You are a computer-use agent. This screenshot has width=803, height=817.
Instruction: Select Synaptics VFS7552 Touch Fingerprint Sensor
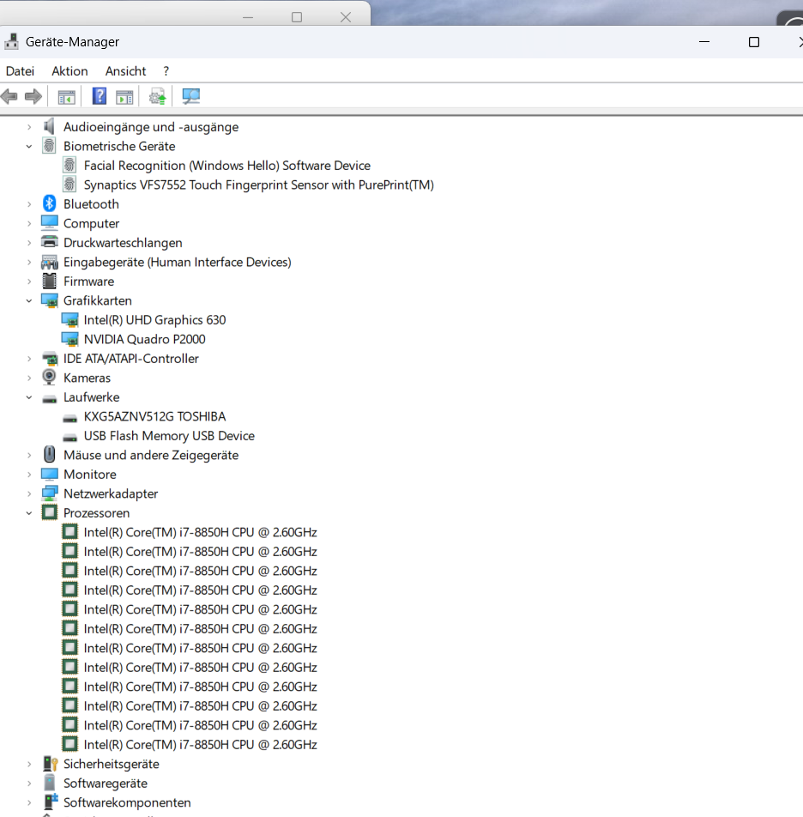click(259, 185)
